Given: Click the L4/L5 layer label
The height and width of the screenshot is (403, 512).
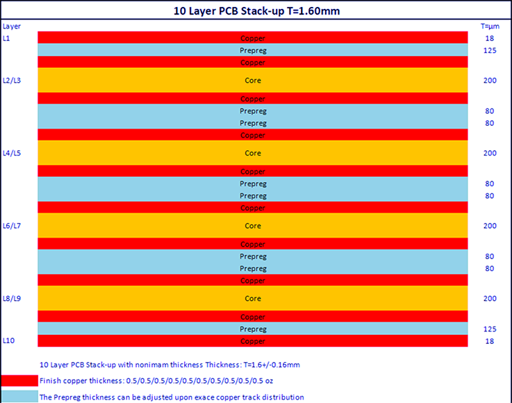Looking at the screenshot, I should [x=12, y=153].
